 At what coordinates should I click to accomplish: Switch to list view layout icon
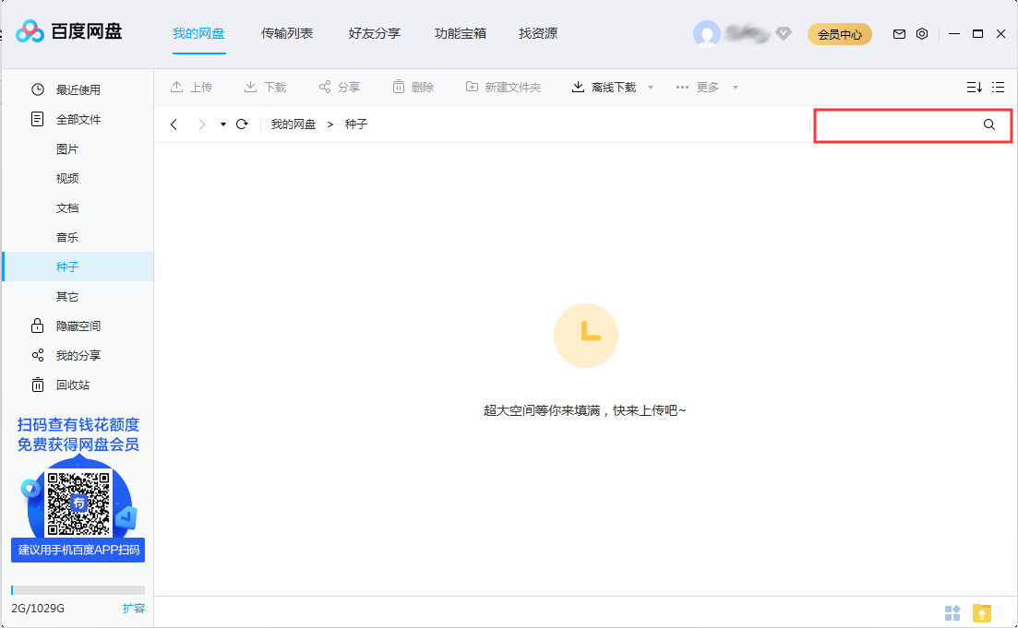coord(998,86)
